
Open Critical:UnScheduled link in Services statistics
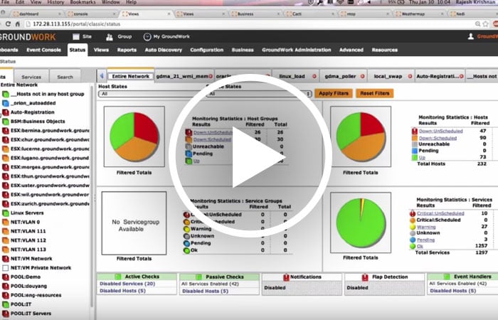440,213
